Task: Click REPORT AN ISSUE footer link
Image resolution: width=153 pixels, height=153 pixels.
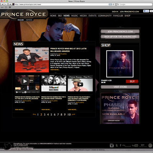Action: pyautogui.click(x=55, y=150)
